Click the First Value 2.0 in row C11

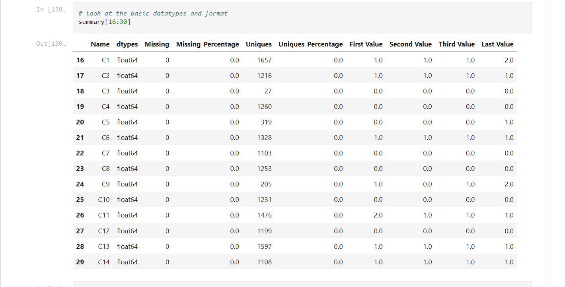378,215
